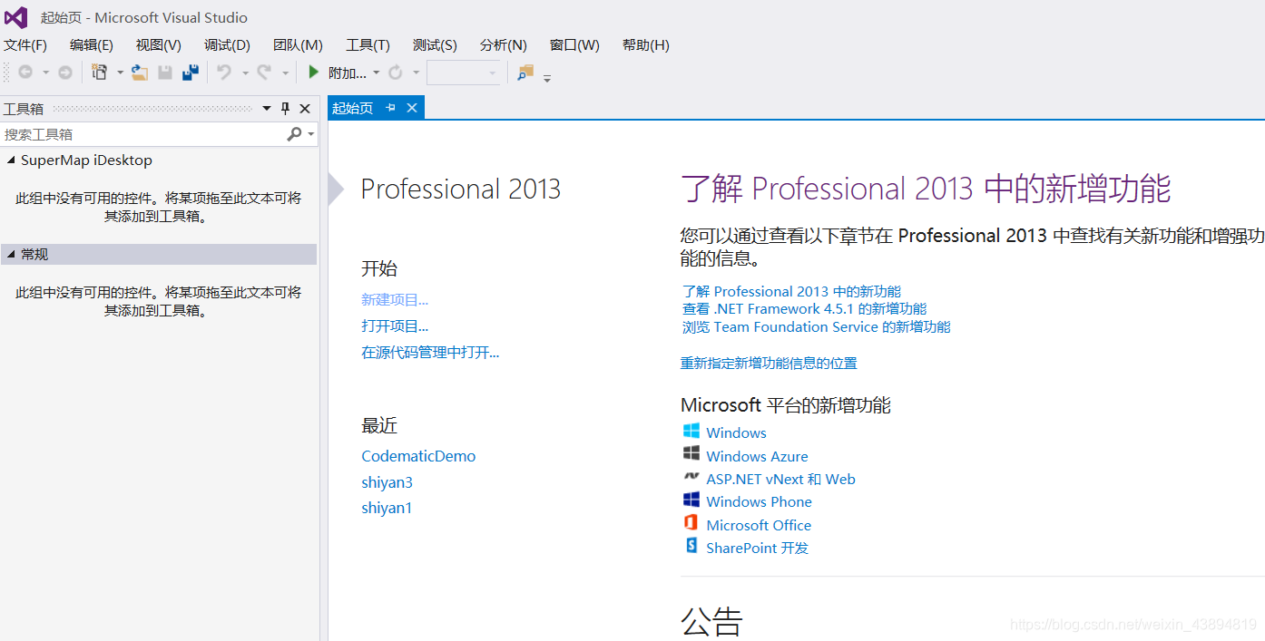
Task: Click 浏览 Team Foundation Service 的新增功能 link
Action: tap(817, 327)
